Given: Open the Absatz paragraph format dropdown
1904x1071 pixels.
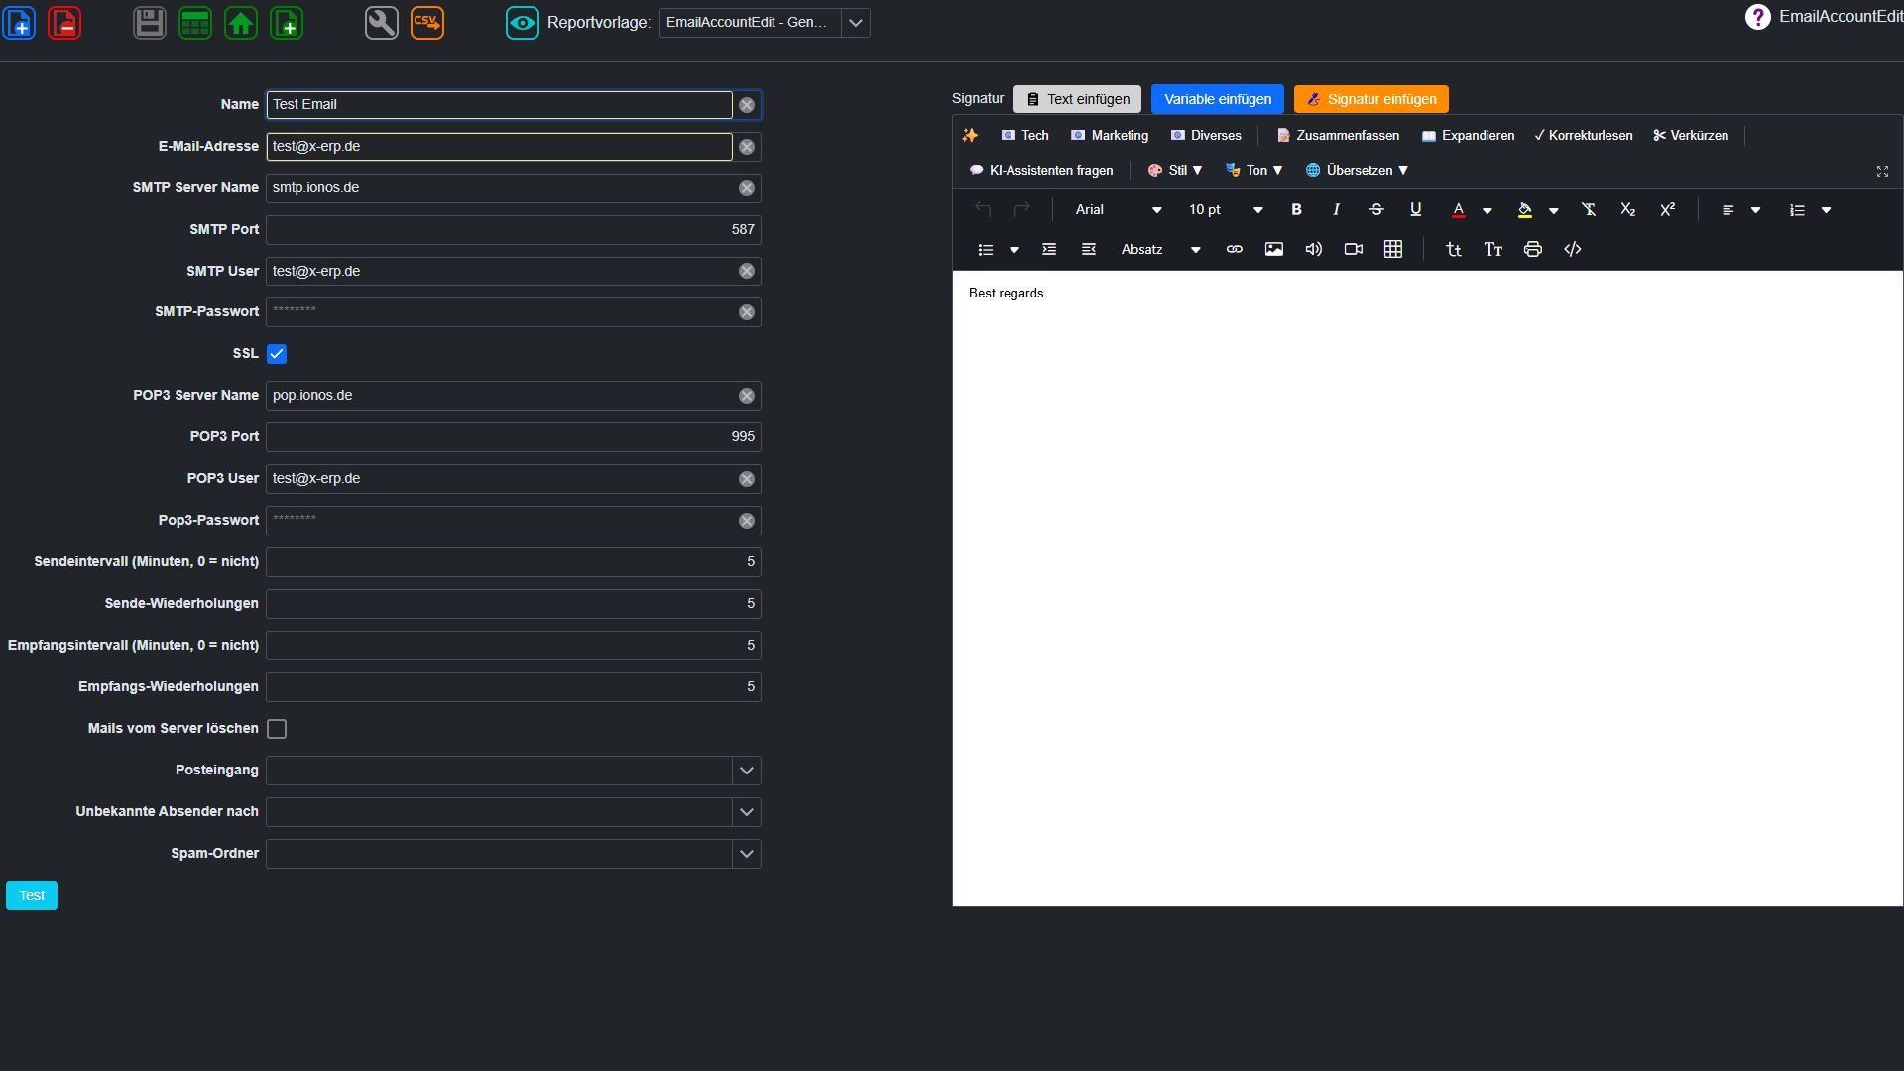Looking at the screenshot, I should 1160,249.
